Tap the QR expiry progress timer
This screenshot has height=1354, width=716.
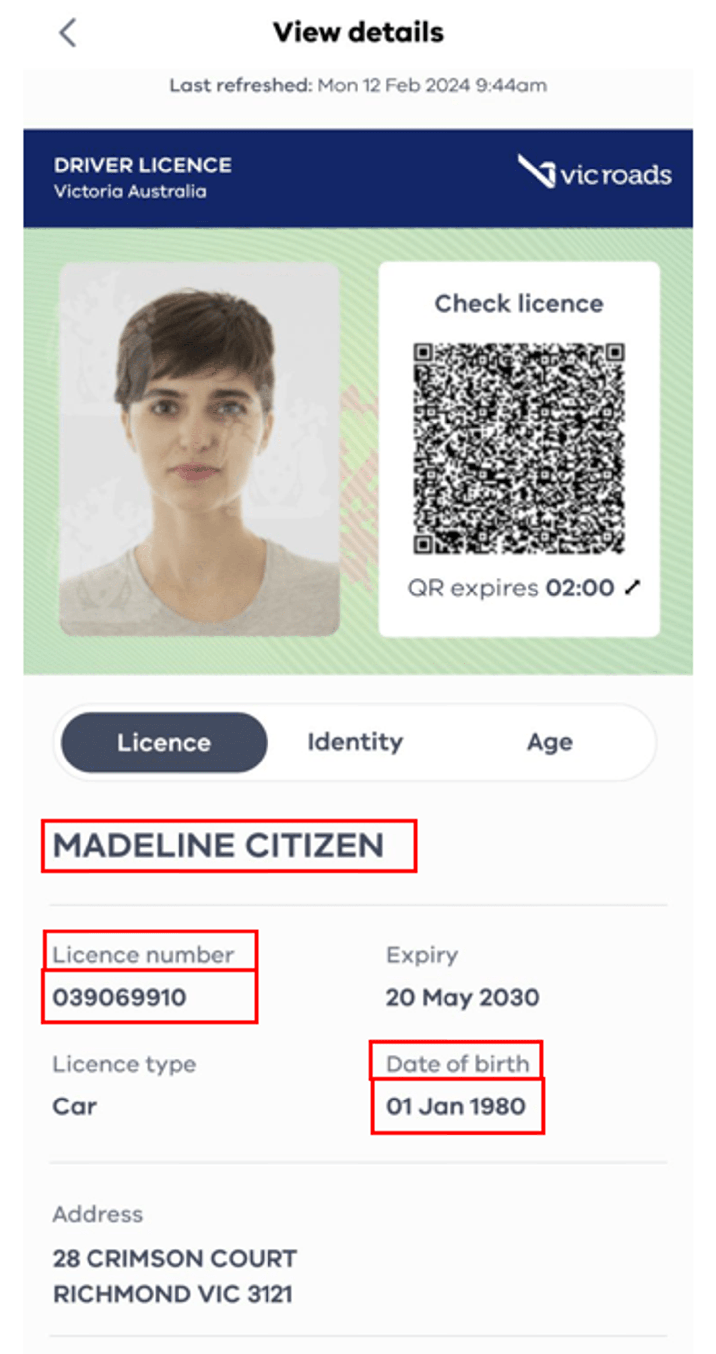point(579,588)
